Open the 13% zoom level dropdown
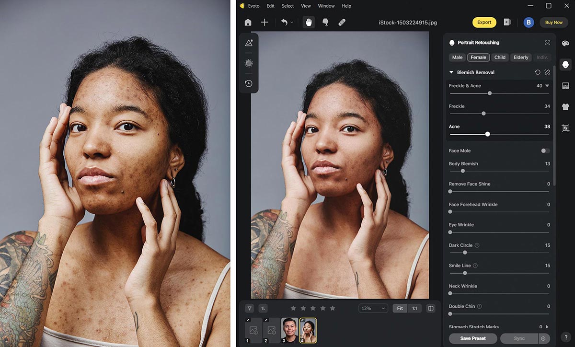This screenshot has width=575, height=347. tap(373, 308)
